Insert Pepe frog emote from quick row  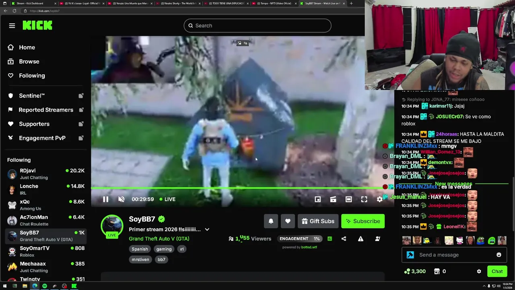tap(480, 241)
